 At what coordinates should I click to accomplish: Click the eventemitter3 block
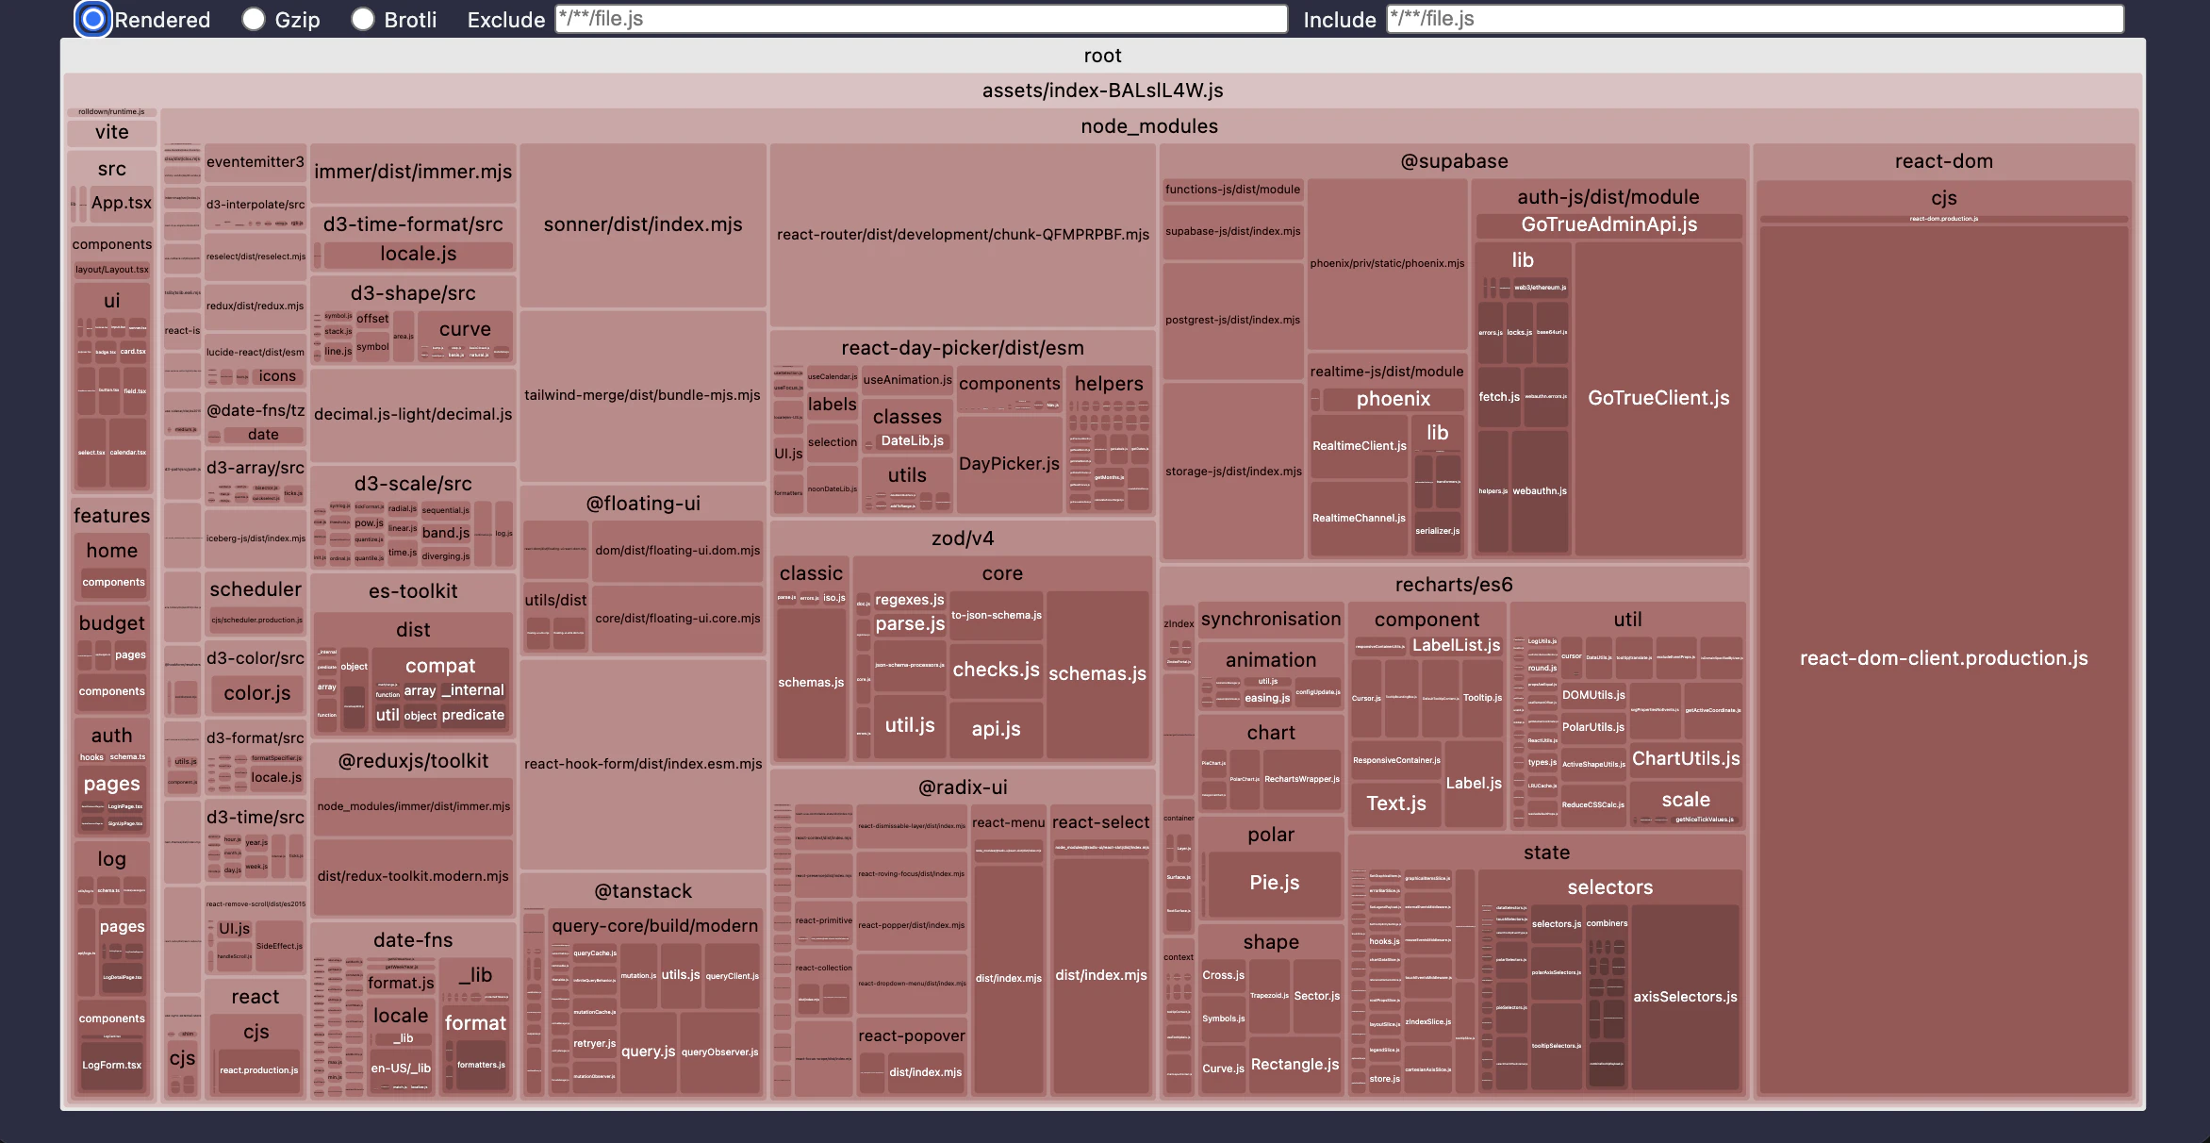(x=256, y=162)
